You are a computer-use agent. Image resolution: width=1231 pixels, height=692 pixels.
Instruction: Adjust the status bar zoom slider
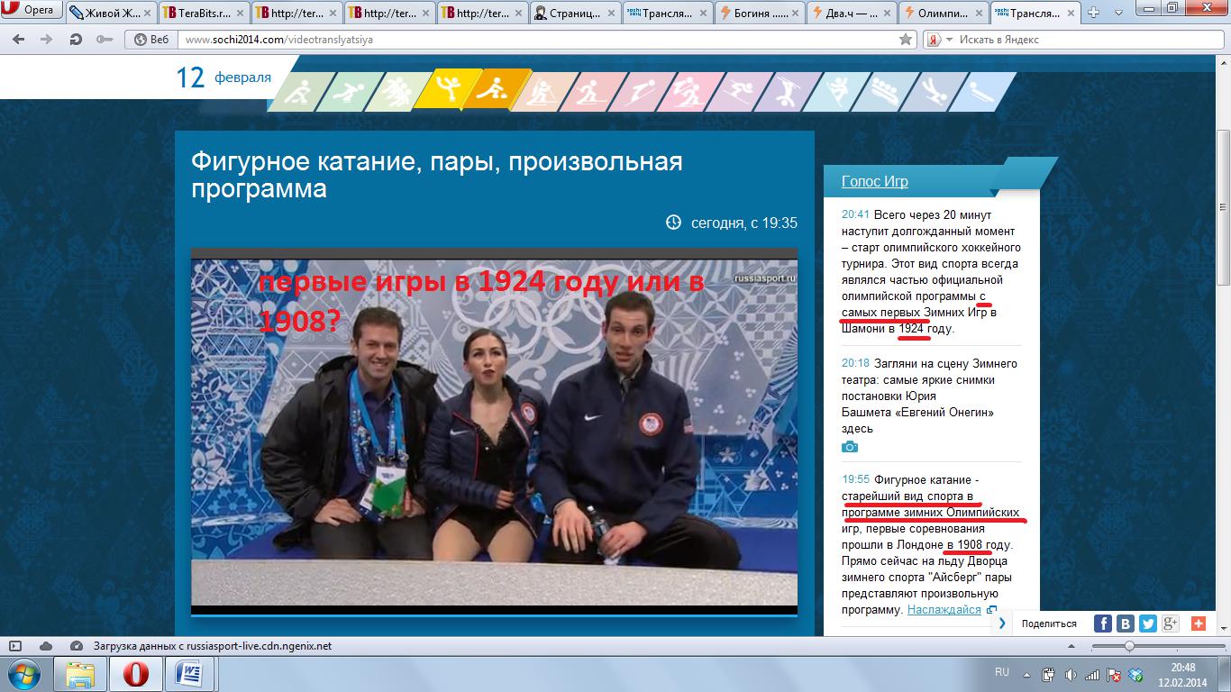[1129, 646]
